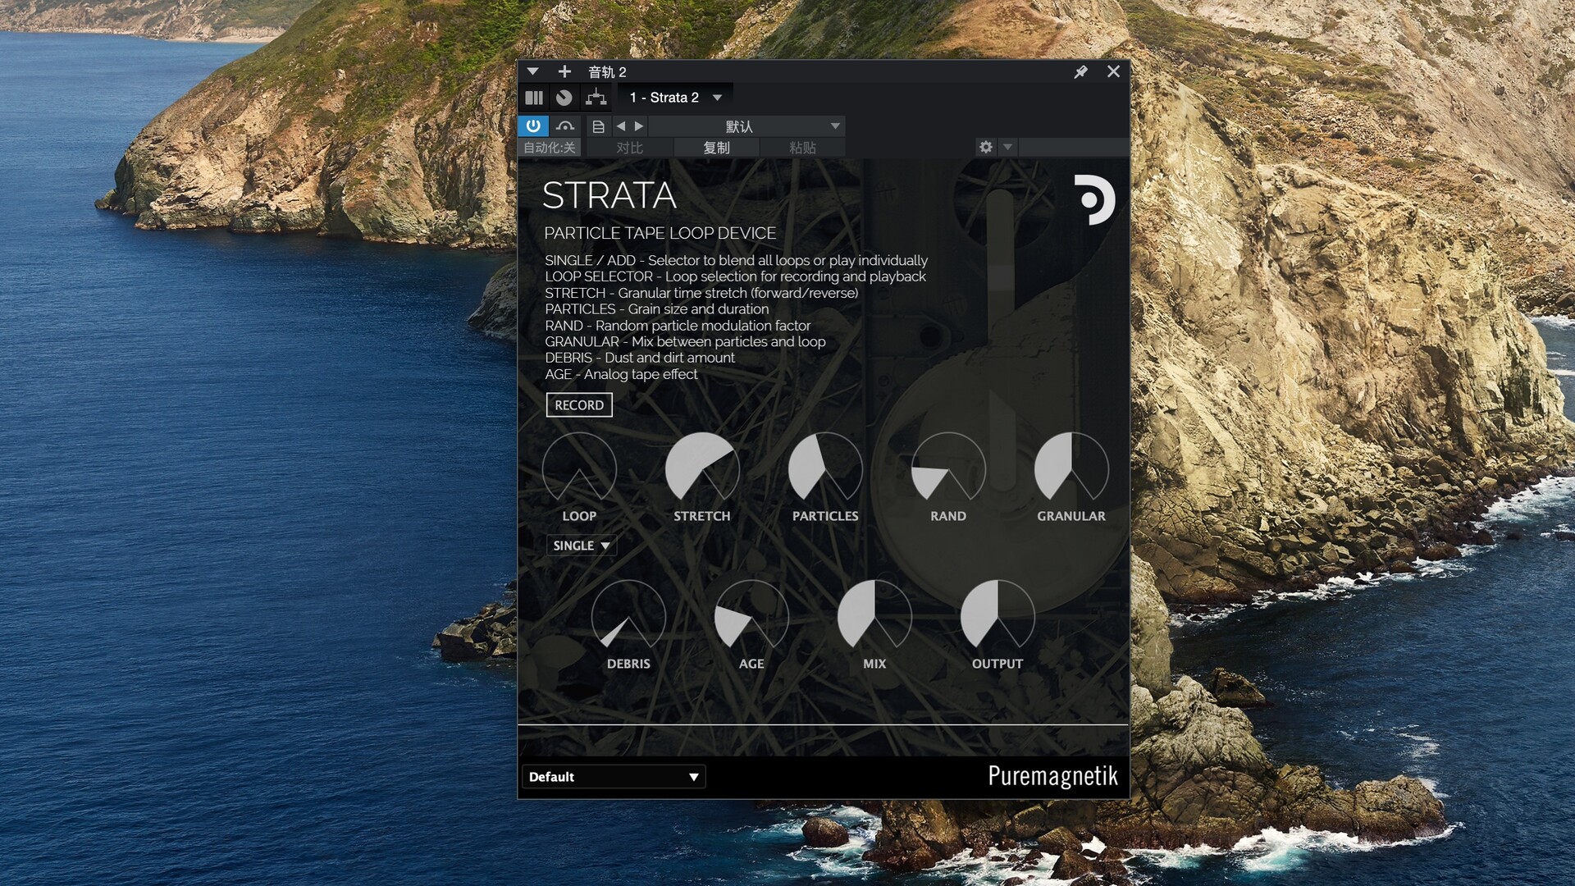
Task: Click the RAND knob
Action: (948, 468)
